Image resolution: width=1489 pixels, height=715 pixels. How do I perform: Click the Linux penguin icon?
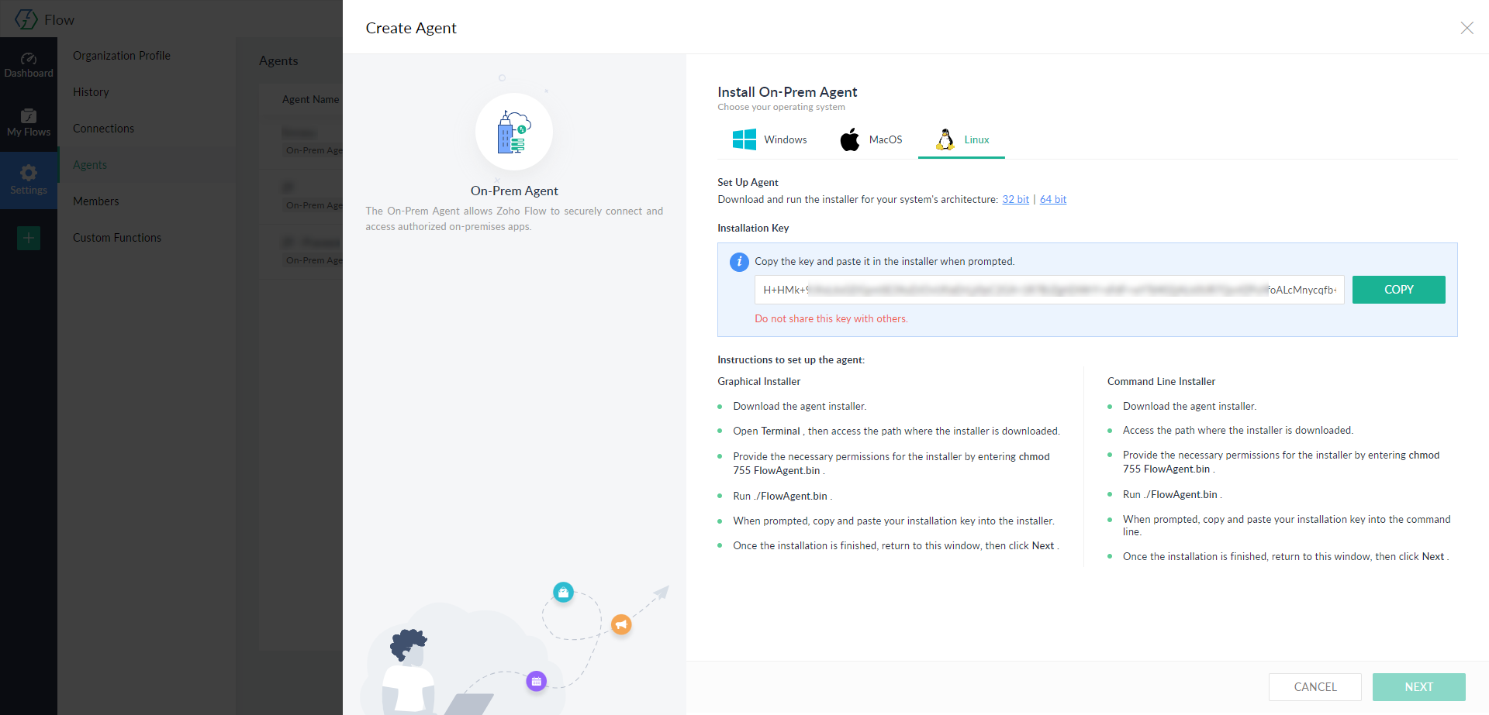point(945,139)
